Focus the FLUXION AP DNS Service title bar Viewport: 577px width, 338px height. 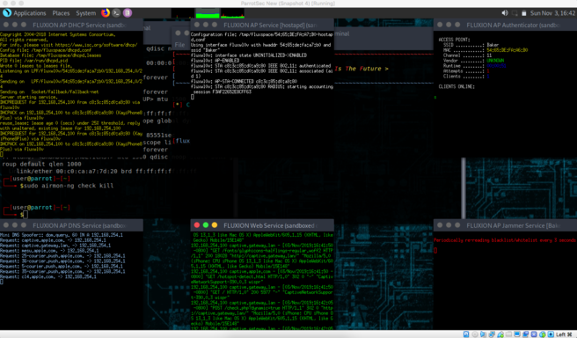pos(71,225)
